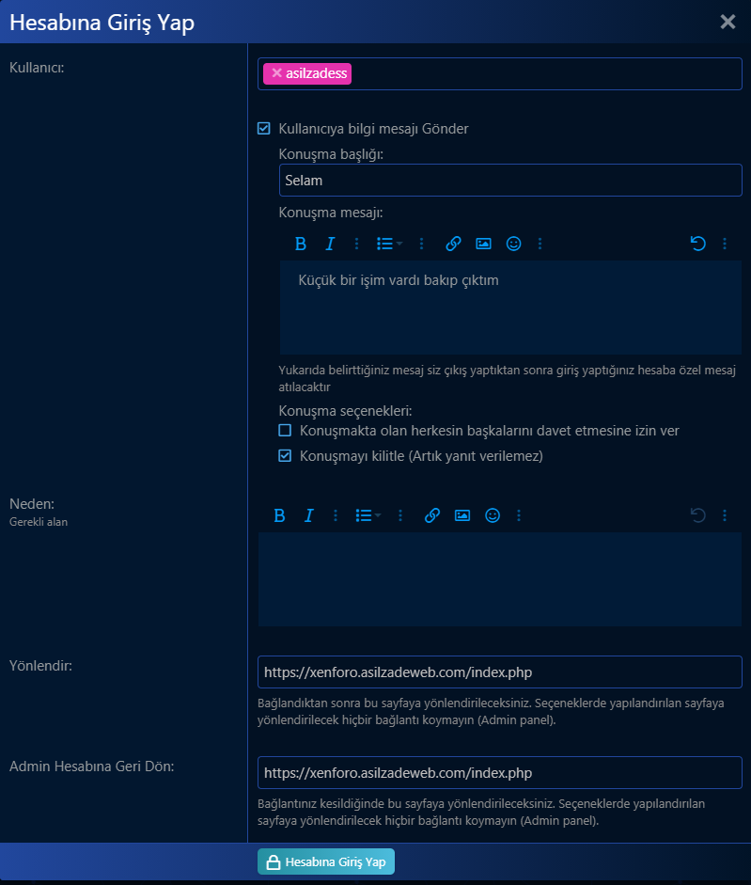Image resolution: width=751 pixels, height=885 pixels.
Task: Open more insert options after smilies in the message editor
Action: [540, 244]
